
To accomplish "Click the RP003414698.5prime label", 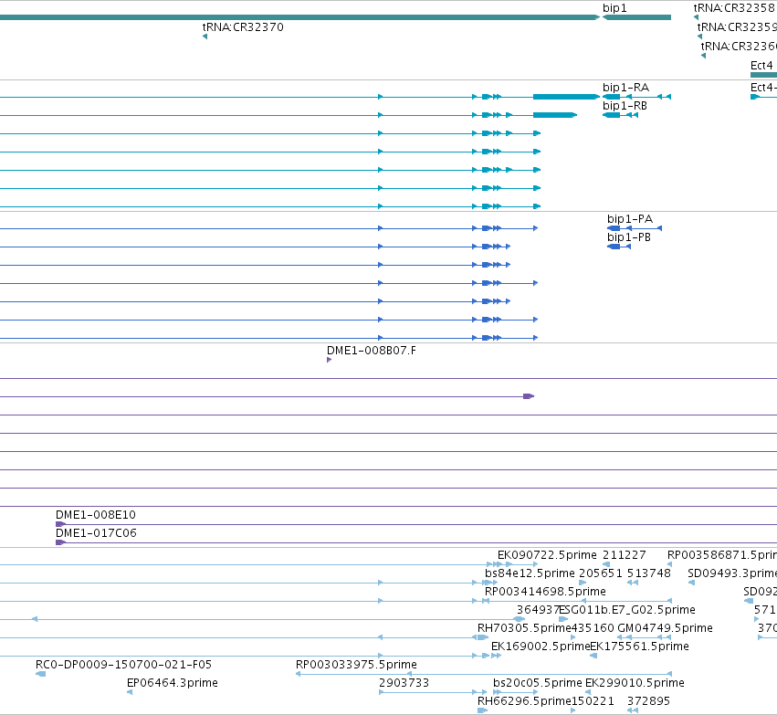I will [x=545, y=592].
